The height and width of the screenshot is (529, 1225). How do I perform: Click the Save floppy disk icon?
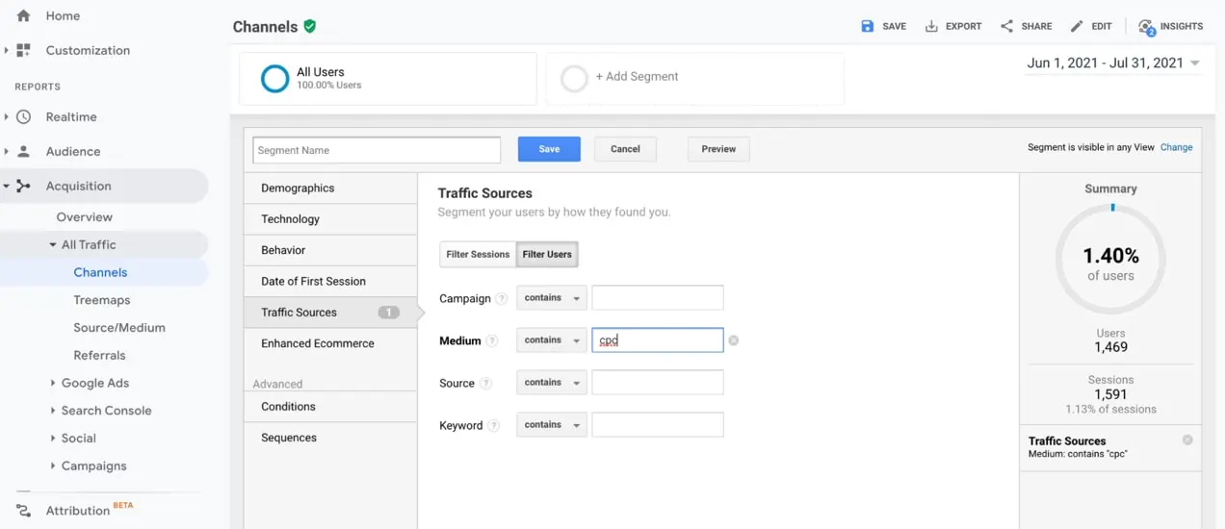pos(868,26)
